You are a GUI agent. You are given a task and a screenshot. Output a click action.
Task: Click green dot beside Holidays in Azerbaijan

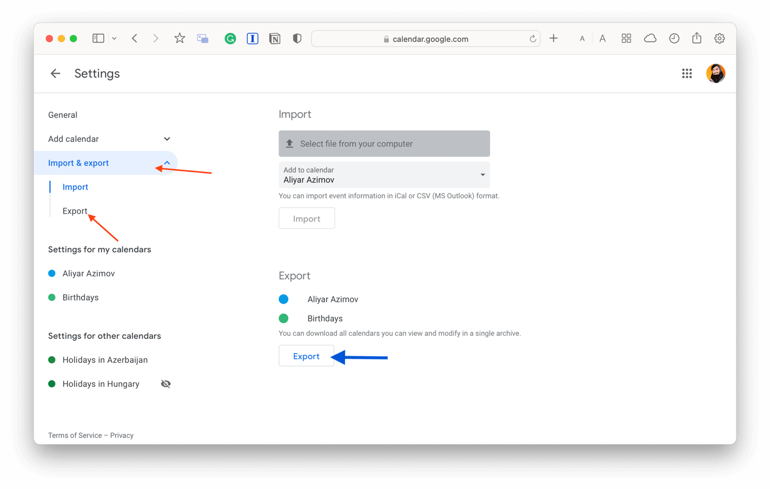(52, 360)
